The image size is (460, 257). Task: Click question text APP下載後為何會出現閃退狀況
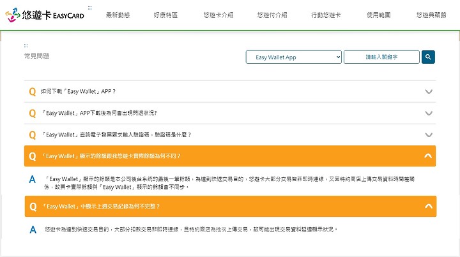click(99, 114)
